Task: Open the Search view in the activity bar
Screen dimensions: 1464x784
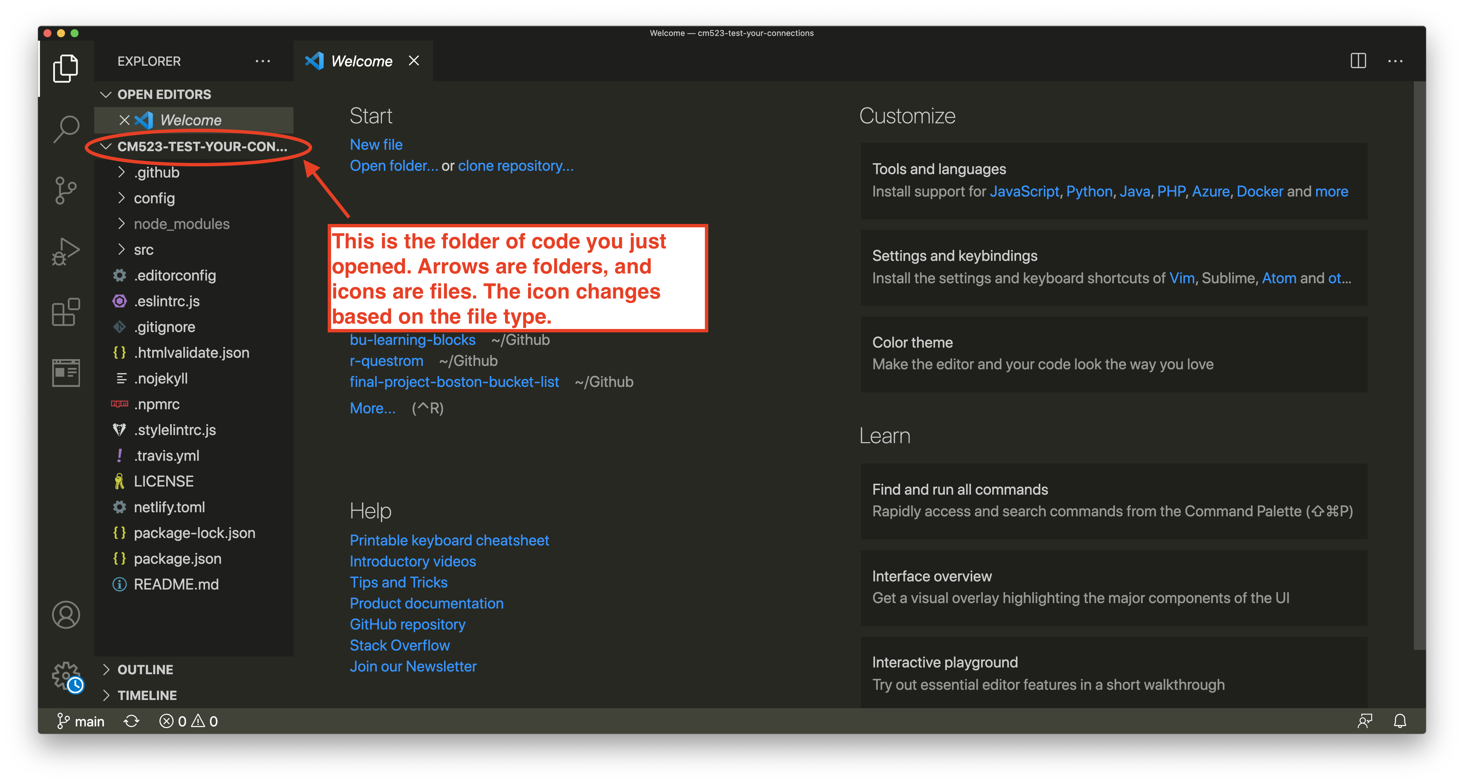Action: [x=66, y=128]
